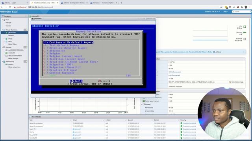252x141 pixels.
Task: Choose the Armenian phonetic layout radio
Action: point(46,48)
